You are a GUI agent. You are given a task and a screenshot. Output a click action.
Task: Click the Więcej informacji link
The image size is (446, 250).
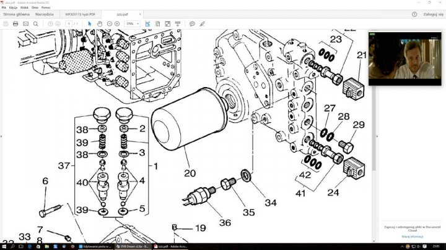point(412,236)
